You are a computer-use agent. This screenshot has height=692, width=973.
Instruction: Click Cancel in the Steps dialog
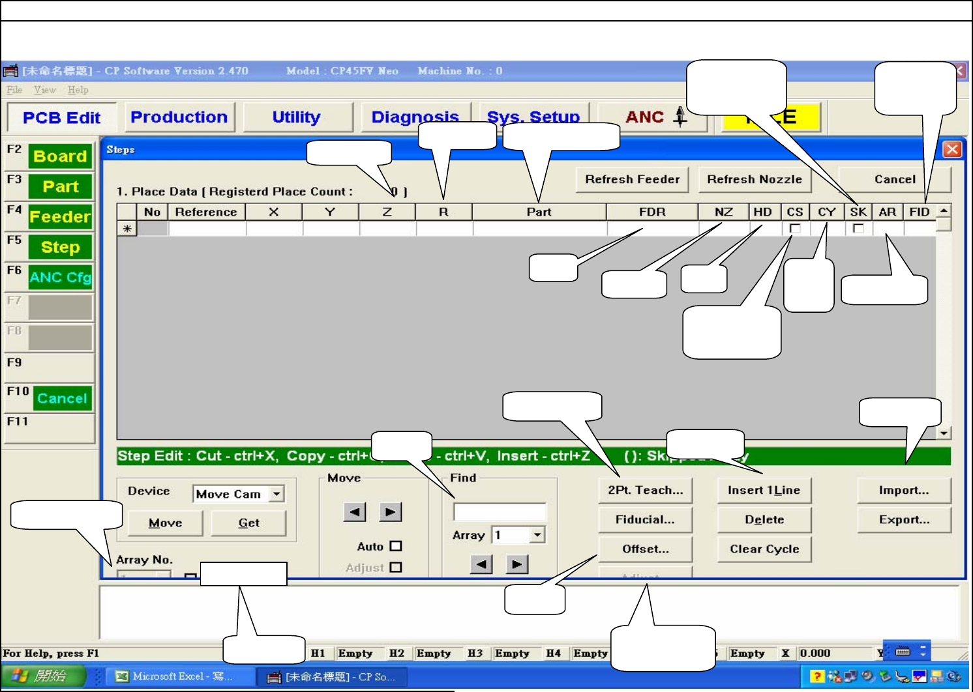tap(895, 179)
